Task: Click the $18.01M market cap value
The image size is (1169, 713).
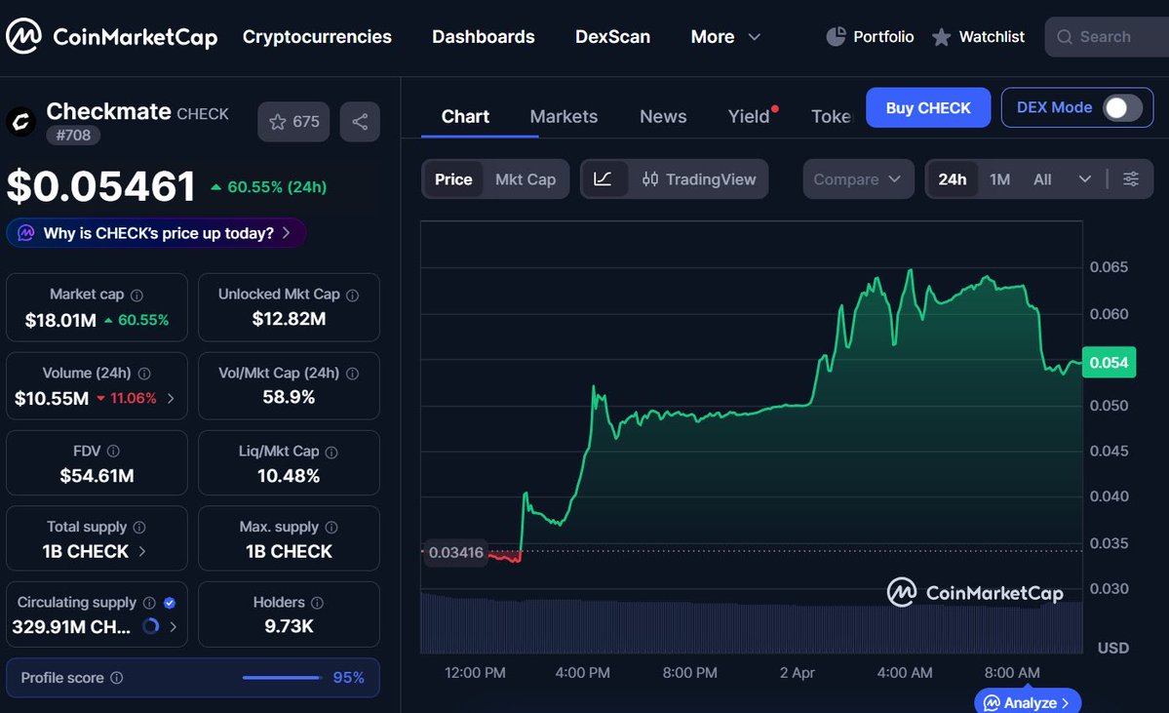Action: click(60, 321)
